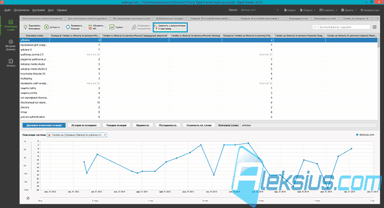Click Сравнить с результатами compare button
The height and width of the screenshot is (208, 384).
(x=170, y=27)
